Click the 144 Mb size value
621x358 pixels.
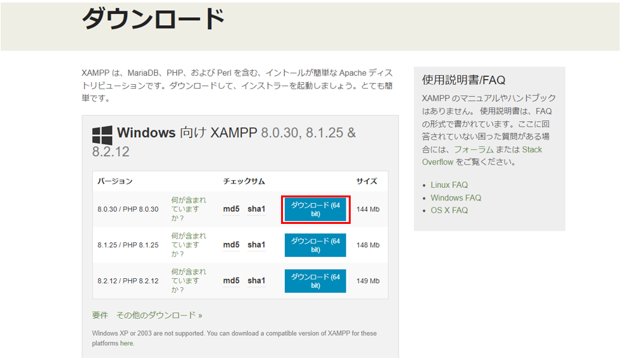tap(368, 209)
